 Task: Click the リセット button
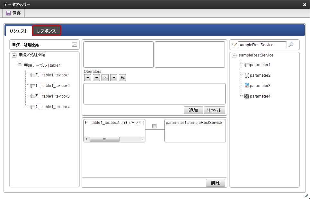(215, 110)
